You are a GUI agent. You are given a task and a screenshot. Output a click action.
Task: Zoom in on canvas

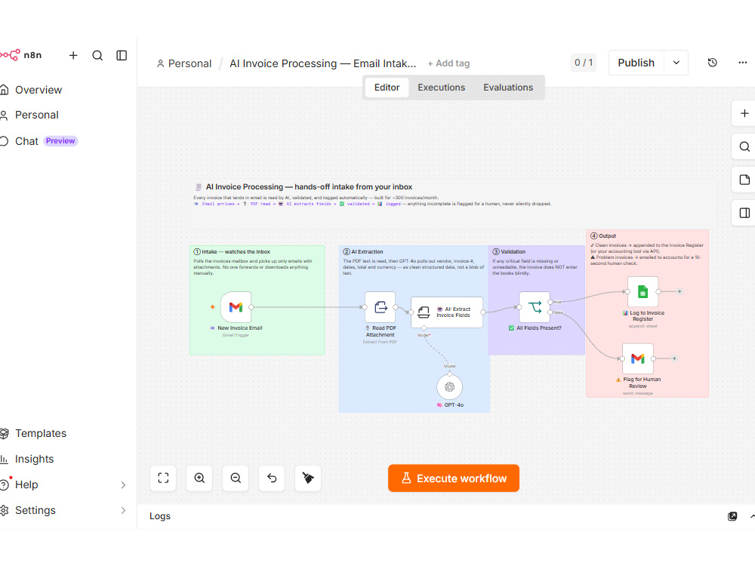point(199,478)
